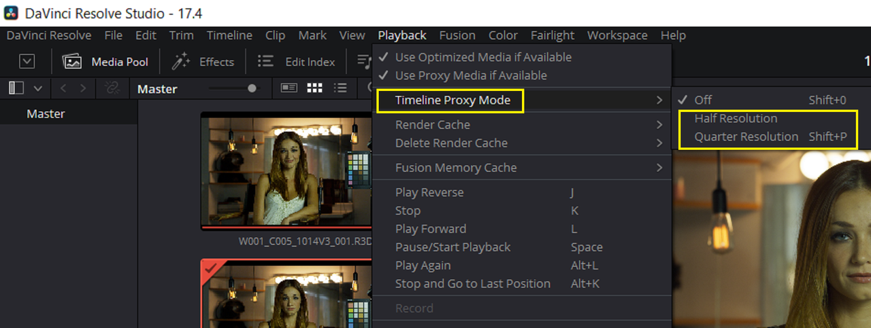This screenshot has width=871, height=328.
Task: Open the File menu
Action: pyautogui.click(x=114, y=35)
